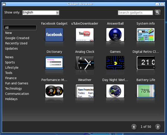
Task: Click the Digital Retro Cl... title text
Action: pyautogui.click(x=145, y=52)
